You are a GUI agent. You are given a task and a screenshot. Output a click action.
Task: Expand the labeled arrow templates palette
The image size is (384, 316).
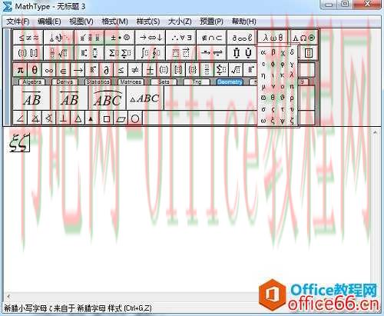211,53
